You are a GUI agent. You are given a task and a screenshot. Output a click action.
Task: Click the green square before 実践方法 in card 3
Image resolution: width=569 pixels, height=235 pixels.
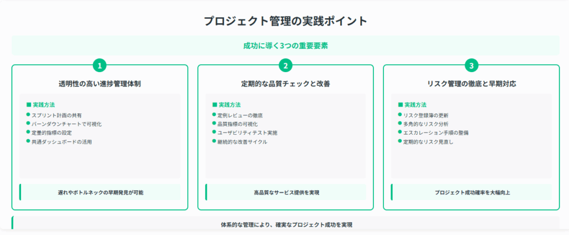click(400, 105)
